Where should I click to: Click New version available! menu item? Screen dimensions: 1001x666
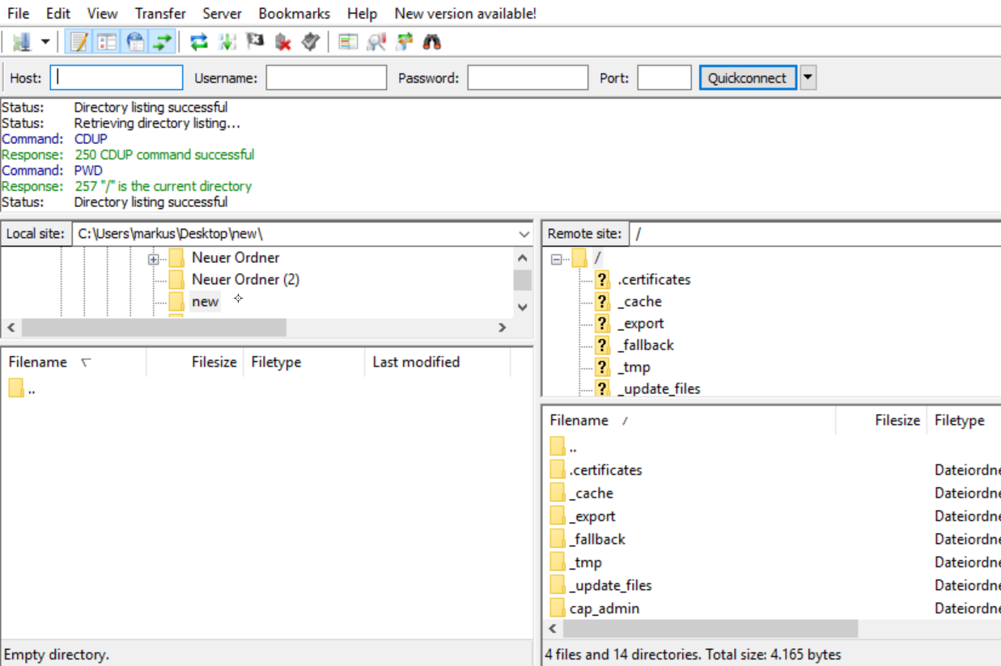[x=465, y=13]
